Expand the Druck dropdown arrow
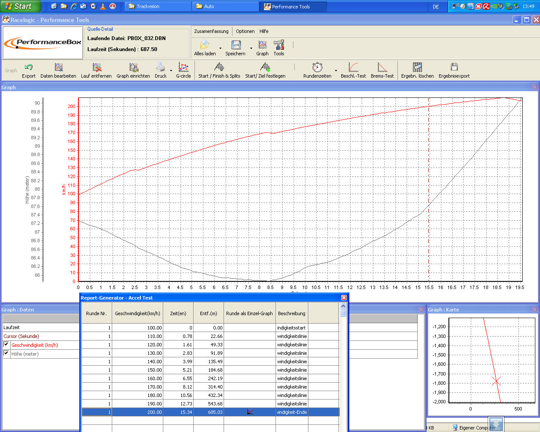The image size is (540, 432). 171,70
